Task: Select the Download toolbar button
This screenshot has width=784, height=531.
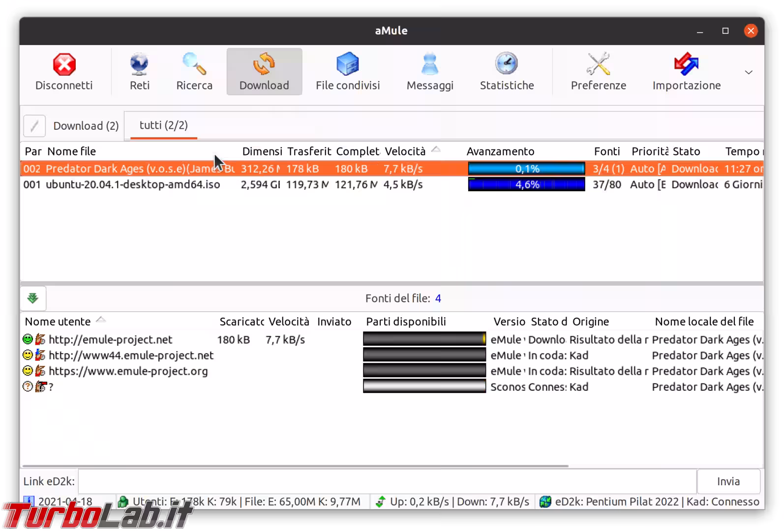Action: (x=264, y=72)
